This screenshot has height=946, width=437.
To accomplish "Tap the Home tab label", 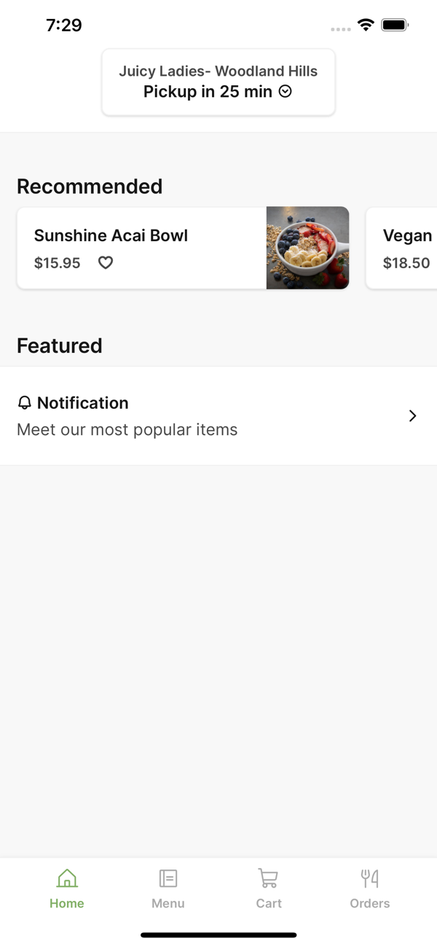I will click(x=67, y=903).
